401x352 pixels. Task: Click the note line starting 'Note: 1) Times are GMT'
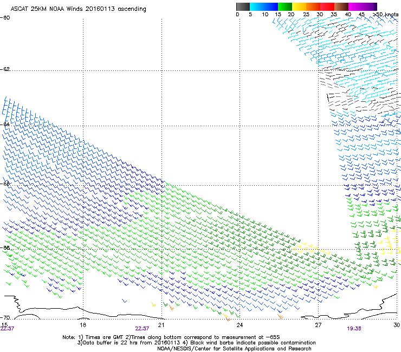tap(171, 337)
